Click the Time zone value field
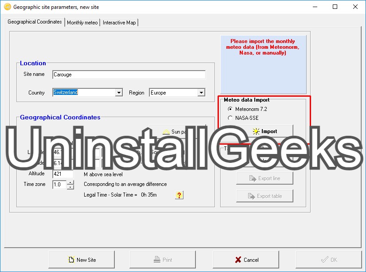Viewport: 366px width, 272px height. (59, 185)
